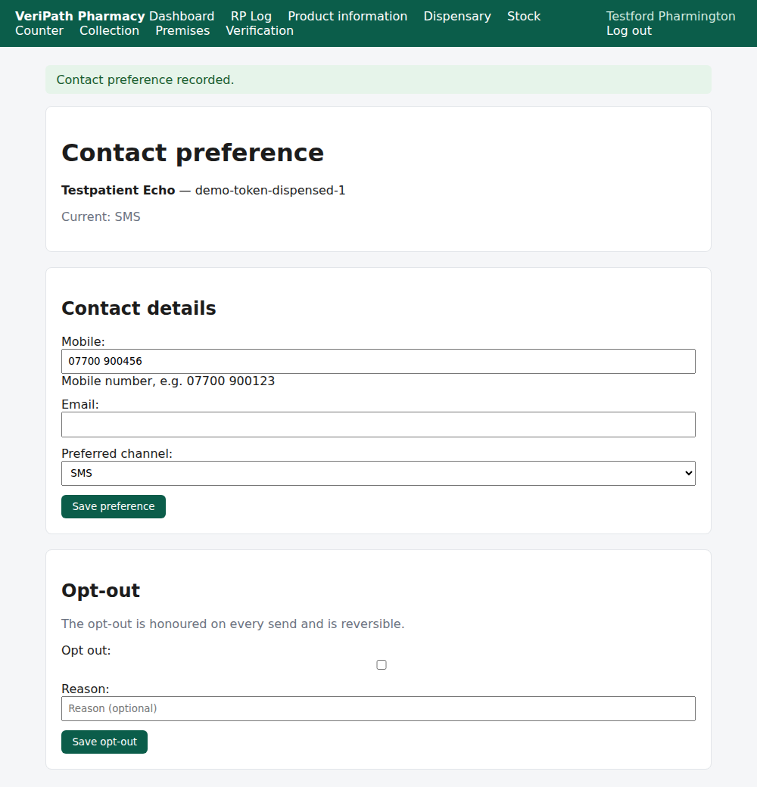Navigate to the Verification page
The height and width of the screenshot is (787, 757).
point(260,30)
